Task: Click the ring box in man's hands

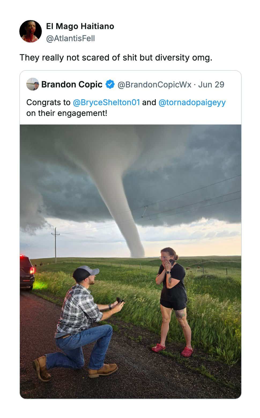Action: point(120,300)
